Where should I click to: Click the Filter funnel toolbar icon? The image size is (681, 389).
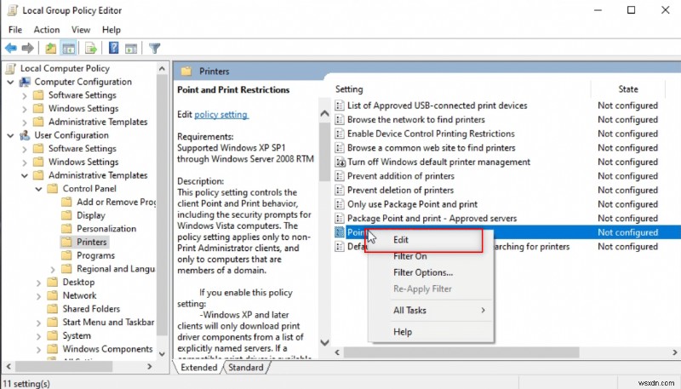(x=155, y=49)
